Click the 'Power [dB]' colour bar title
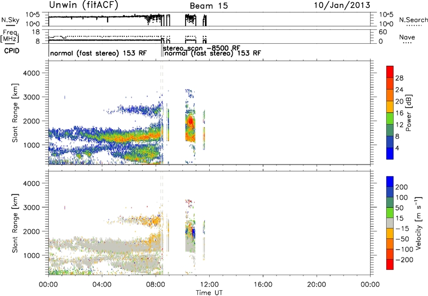 [x=408, y=113]
